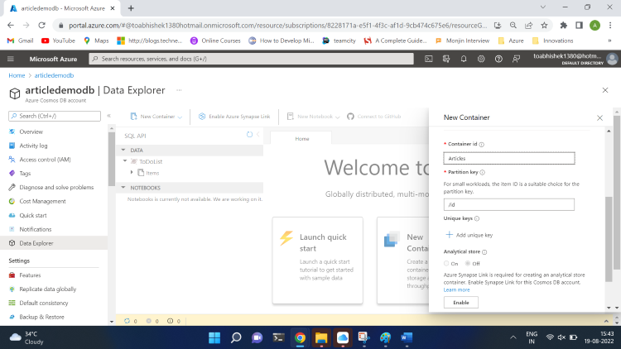Click the Container id info icon

(482, 145)
